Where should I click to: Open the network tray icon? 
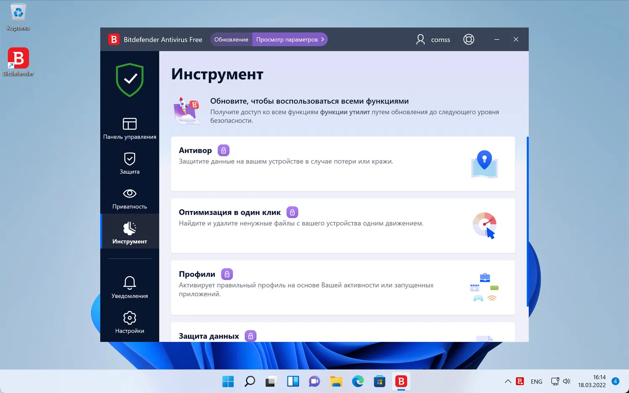click(x=555, y=381)
